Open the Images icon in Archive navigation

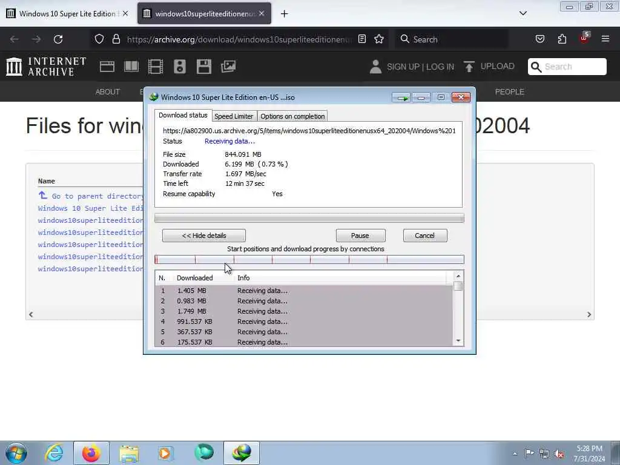coord(228,67)
